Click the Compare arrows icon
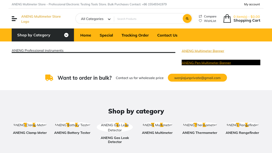The width and height of the screenshot is (272, 153). (200, 16)
